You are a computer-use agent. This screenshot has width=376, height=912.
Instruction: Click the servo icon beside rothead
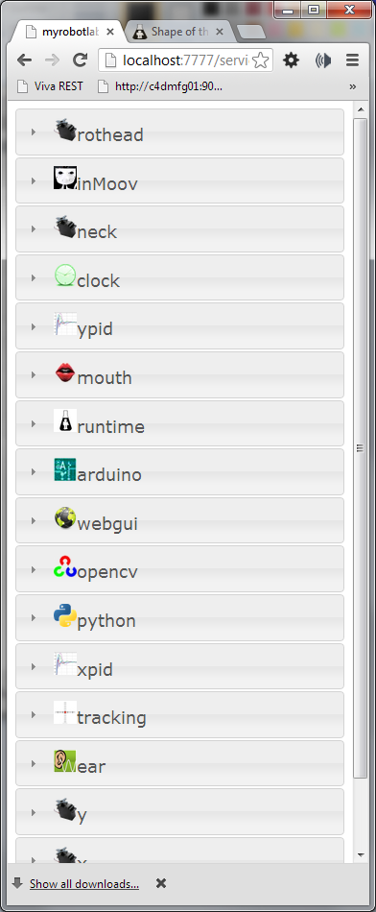click(x=65, y=130)
